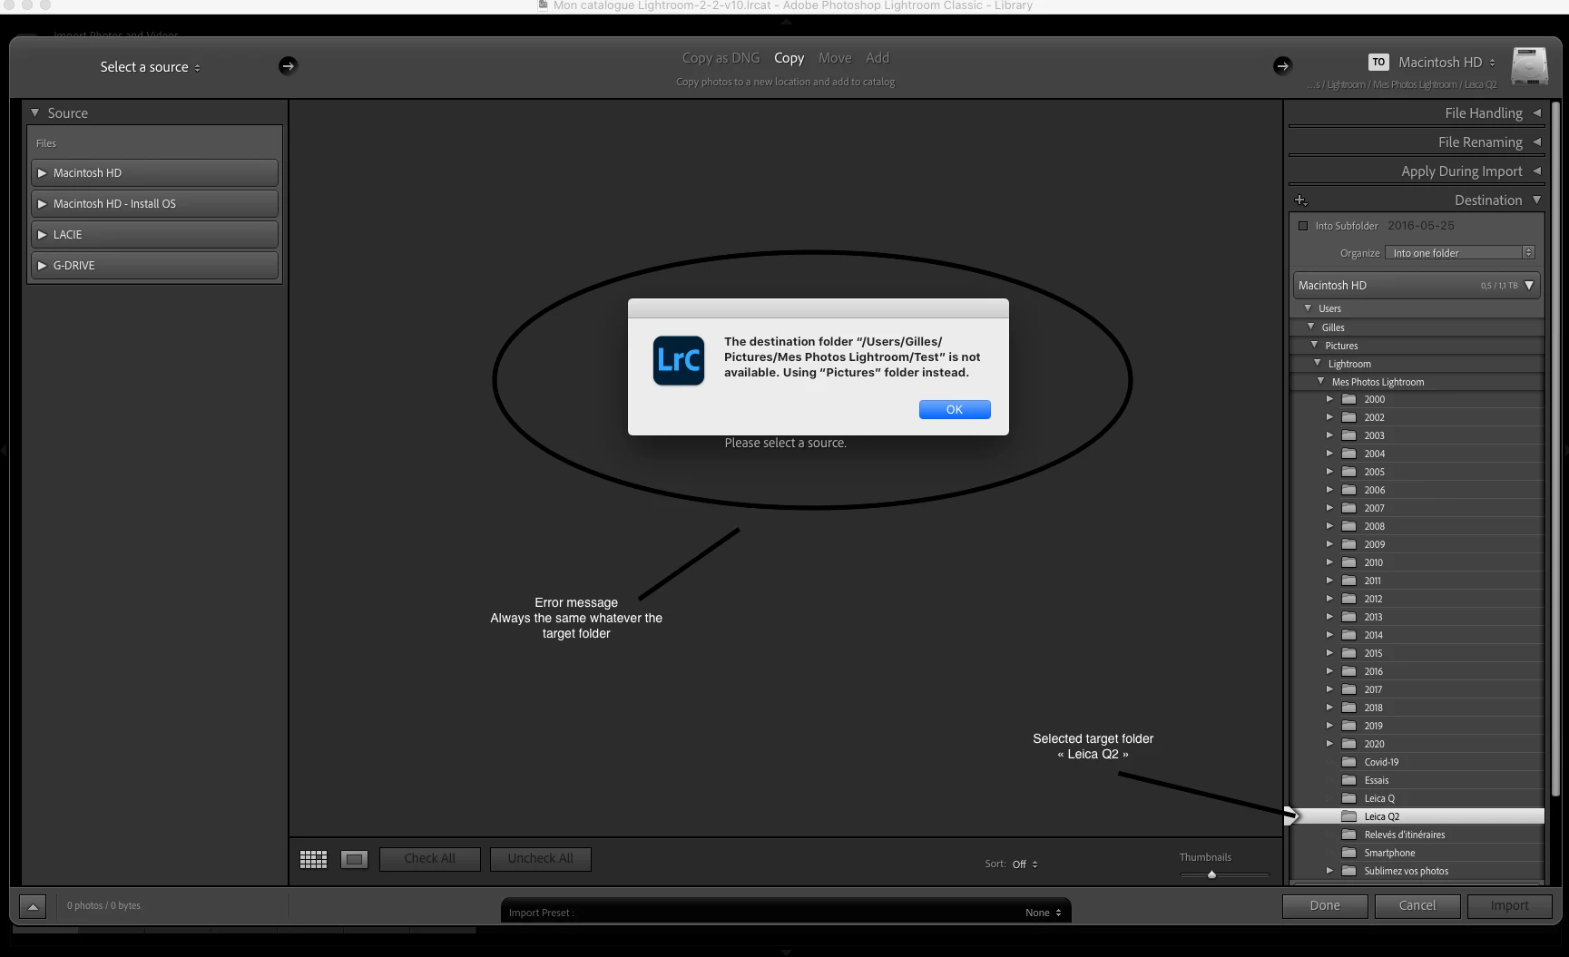1569x957 pixels.
Task: Collapse Macintosh HD destination volume header
Action: (x=1529, y=285)
